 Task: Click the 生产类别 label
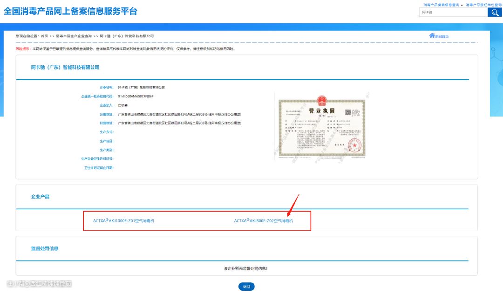107,150
